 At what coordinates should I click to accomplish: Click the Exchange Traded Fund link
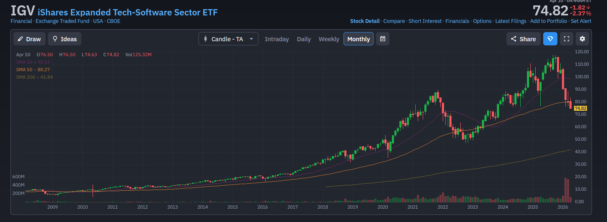coord(63,21)
